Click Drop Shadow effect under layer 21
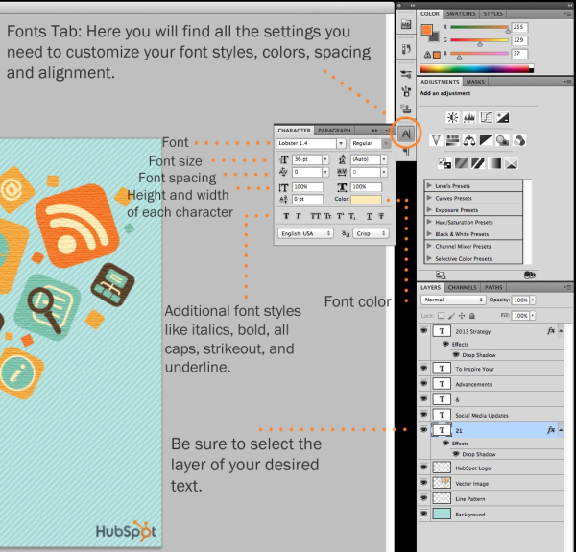 point(479,454)
